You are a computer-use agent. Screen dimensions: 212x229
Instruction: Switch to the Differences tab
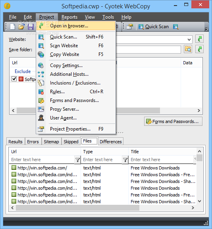111,142
